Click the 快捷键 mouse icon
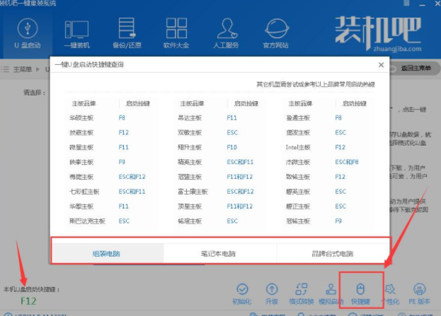 (359, 290)
